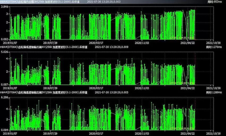
Task: Click the 2020/11/03 date on bottom chart axis
Action: pyautogui.click(x=142, y=133)
